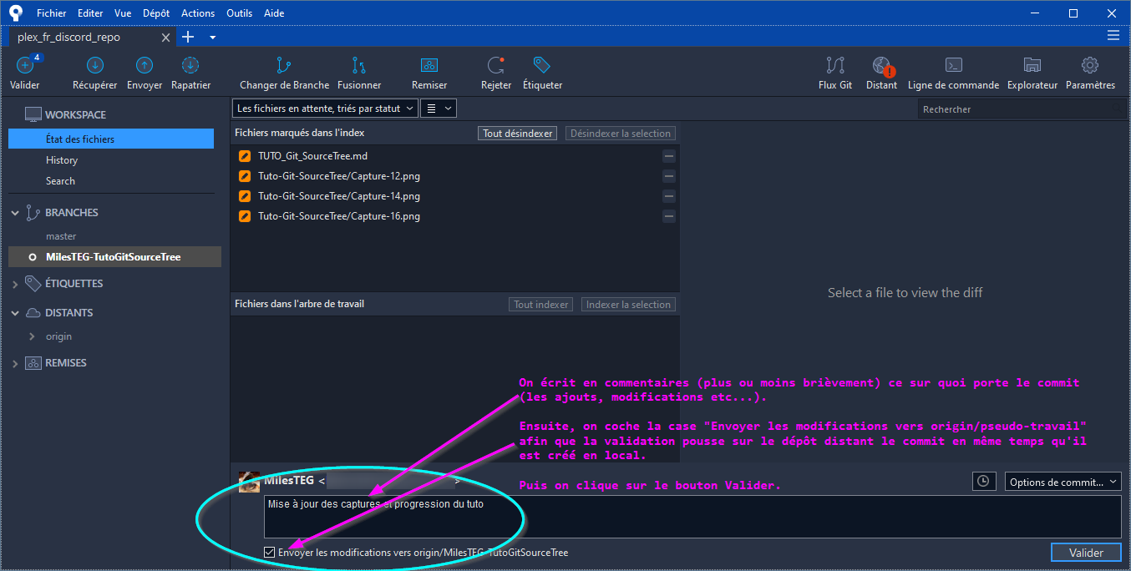Image resolution: width=1131 pixels, height=571 pixels.
Task: Open the Editer menu
Action: point(90,13)
